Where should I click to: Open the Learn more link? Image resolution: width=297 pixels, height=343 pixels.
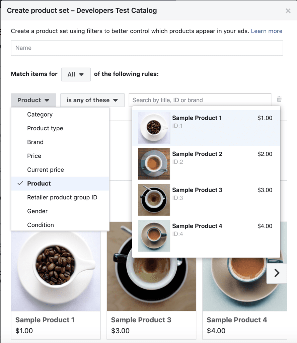[267, 31]
